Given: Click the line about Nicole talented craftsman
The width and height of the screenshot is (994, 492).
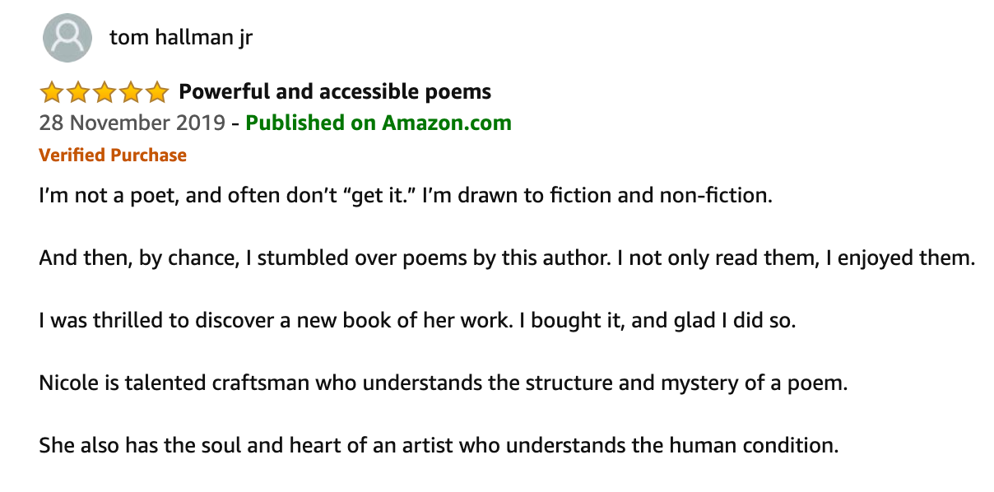Looking at the screenshot, I should (x=443, y=383).
